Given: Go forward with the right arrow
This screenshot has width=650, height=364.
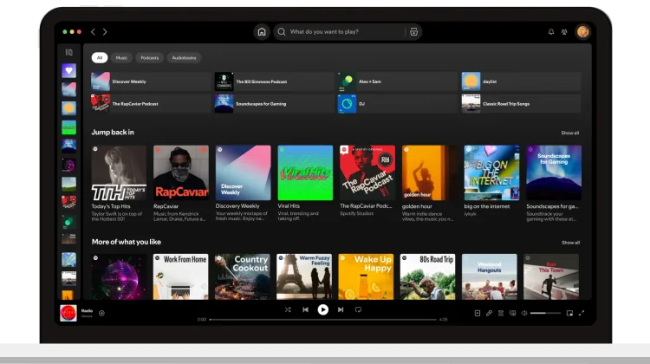Looking at the screenshot, I should coord(105,32).
